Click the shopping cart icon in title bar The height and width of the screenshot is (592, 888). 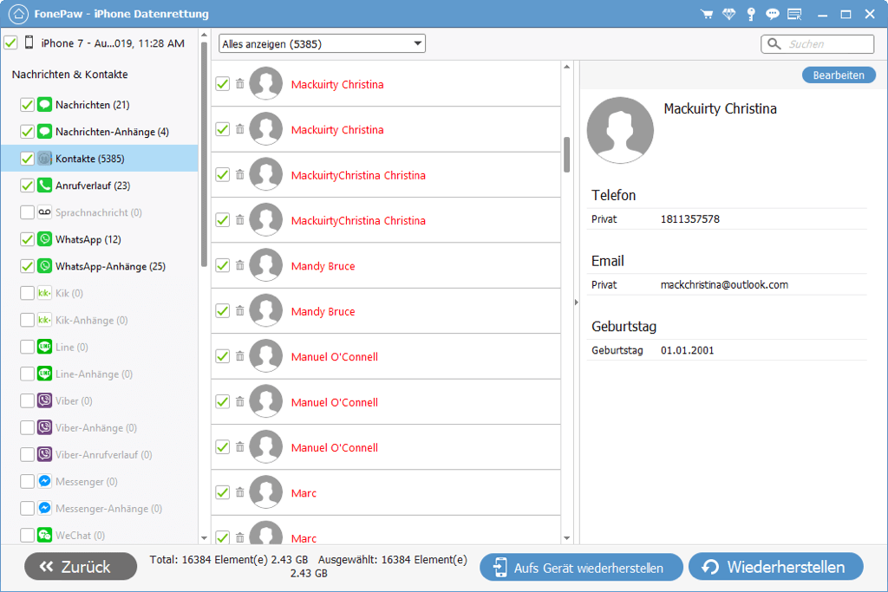pyautogui.click(x=707, y=14)
